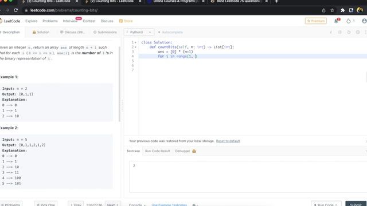Click in the testcase input box
This screenshot has width=367, height=206.
click(248, 177)
